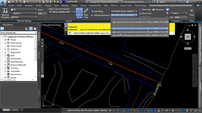Expand the Points tree node
The height and width of the screenshot is (113, 202).
(x=5, y=40)
